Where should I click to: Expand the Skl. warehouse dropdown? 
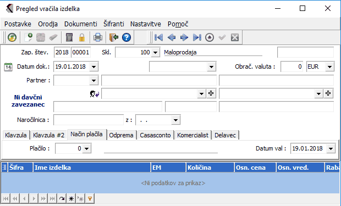pyautogui.click(x=155, y=53)
